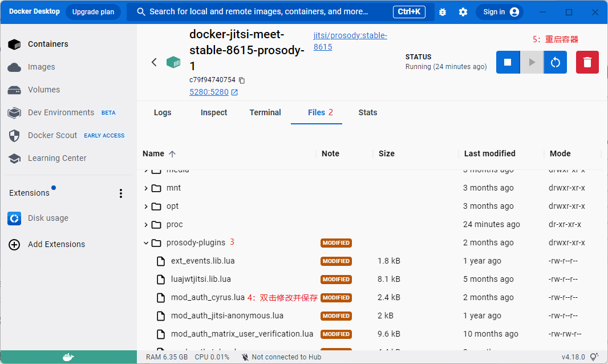
Task: Click the Docker Desktop title
Action: click(x=35, y=11)
